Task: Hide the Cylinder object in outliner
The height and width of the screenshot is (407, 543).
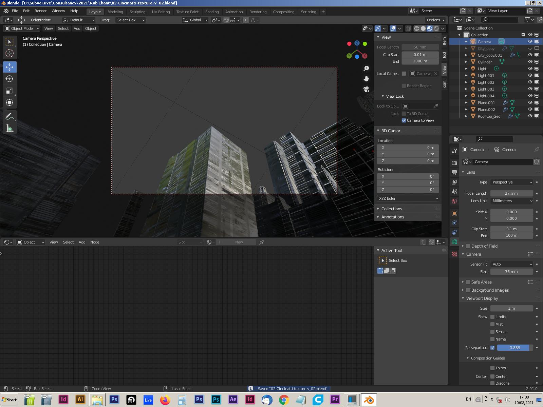Action: (x=530, y=62)
